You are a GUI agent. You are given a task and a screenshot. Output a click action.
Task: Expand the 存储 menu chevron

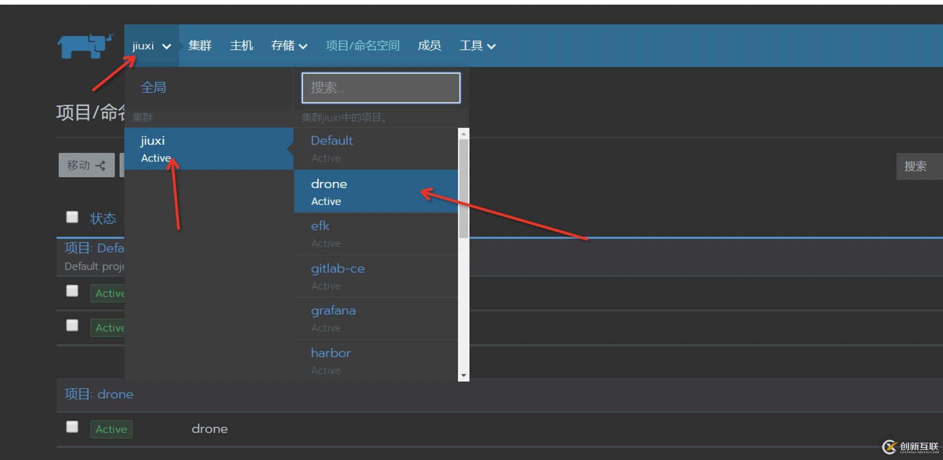click(304, 46)
